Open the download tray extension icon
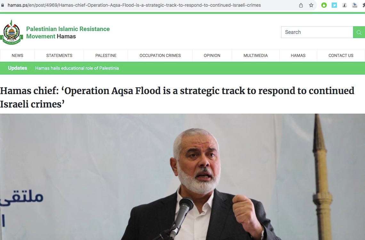The height and width of the screenshot is (240, 365). click(355, 5)
